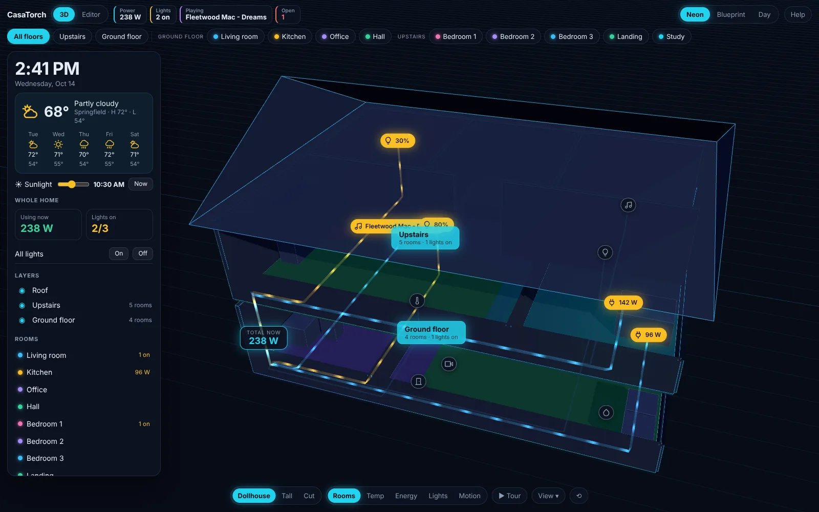819x512 pixels.
Task: Click the 30% light bulb label
Action: coord(398,141)
